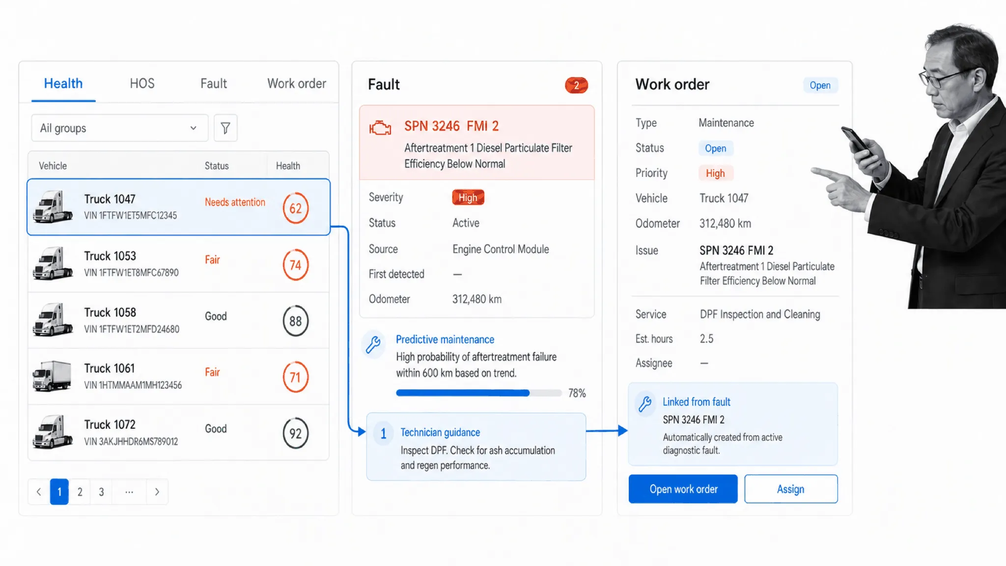Screen dimensions: 1006x566
Task: Click the Vehicle column header
Action: pyautogui.click(x=53, y=166)
